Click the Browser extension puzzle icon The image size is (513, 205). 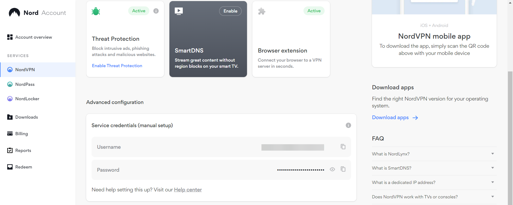pos(261,11)
